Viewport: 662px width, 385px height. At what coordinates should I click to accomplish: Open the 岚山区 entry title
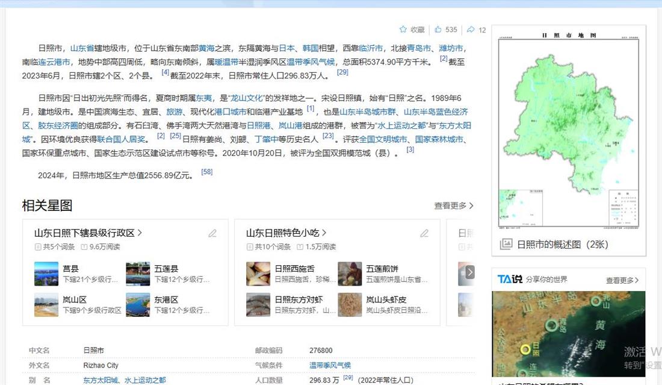74,299
